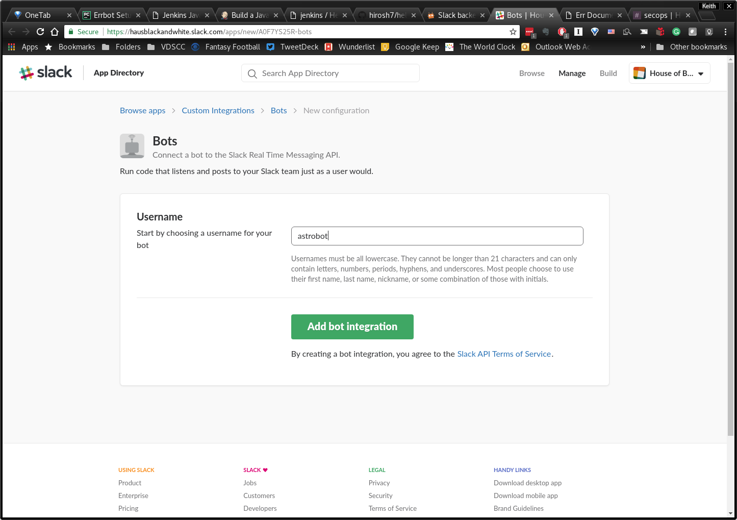
Task: Click the envelope mail extension icon
Action: 644,32
